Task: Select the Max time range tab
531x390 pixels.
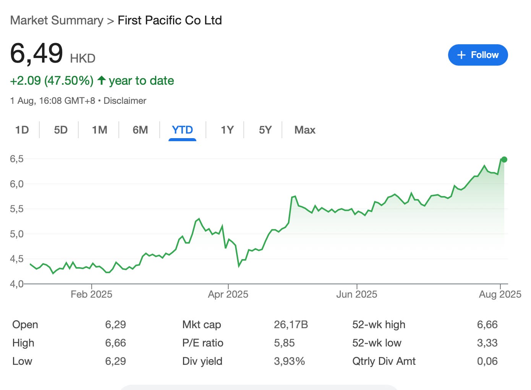Action: tap(305, 130)
